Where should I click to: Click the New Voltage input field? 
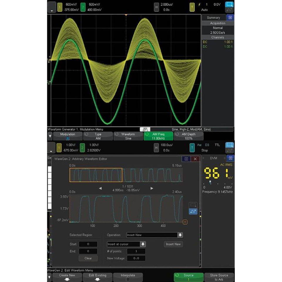click(x=136, y=258)
